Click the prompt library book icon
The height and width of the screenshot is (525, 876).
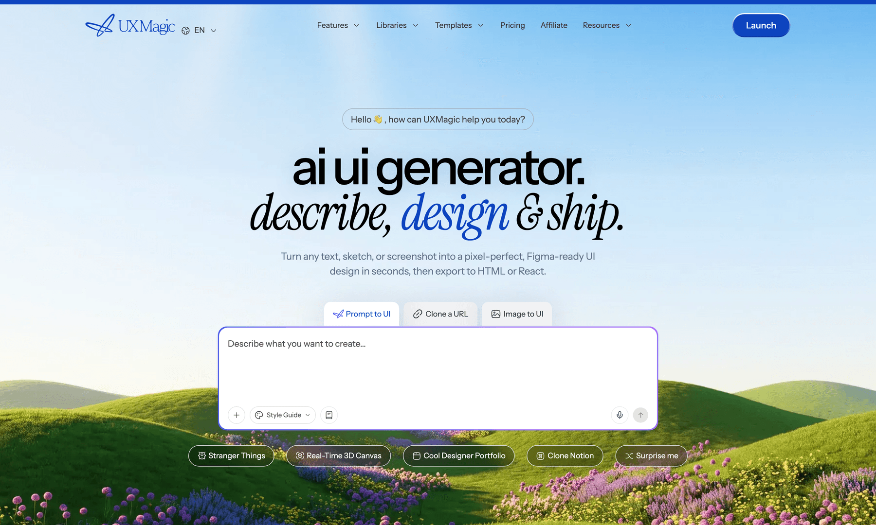[x=329, y=415]
